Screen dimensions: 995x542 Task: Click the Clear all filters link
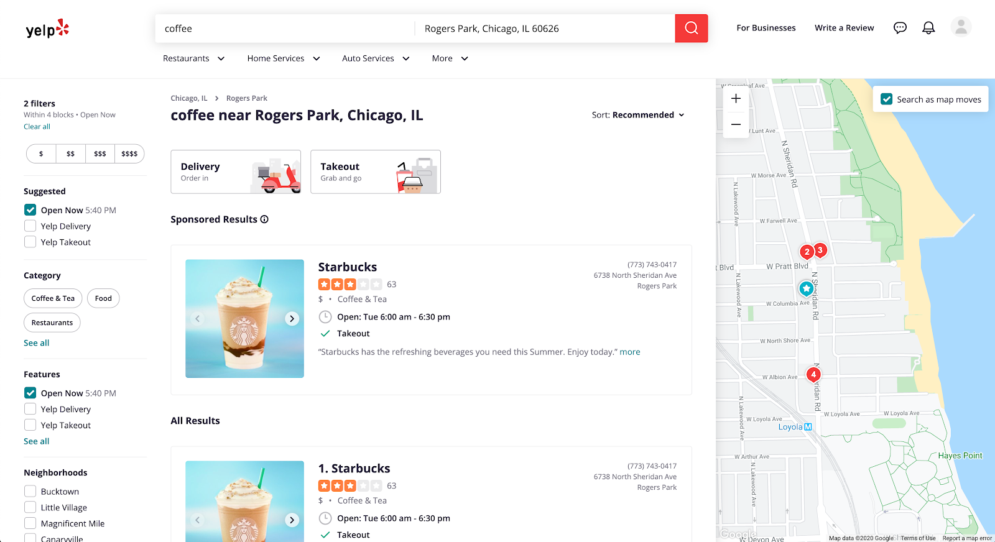click(37, 127)
